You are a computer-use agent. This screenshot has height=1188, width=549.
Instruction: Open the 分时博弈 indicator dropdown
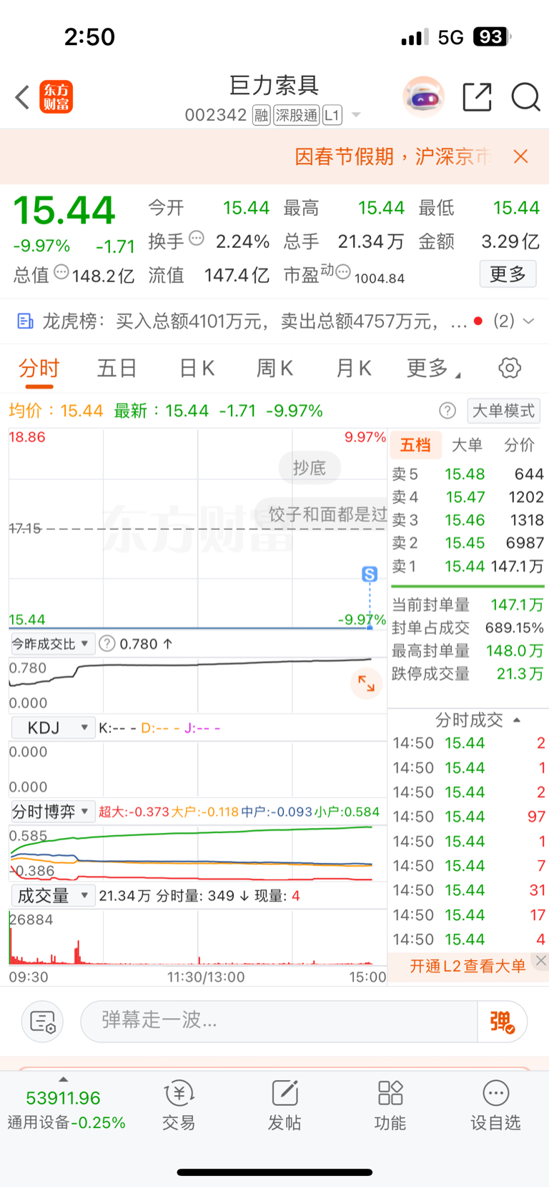52,812
